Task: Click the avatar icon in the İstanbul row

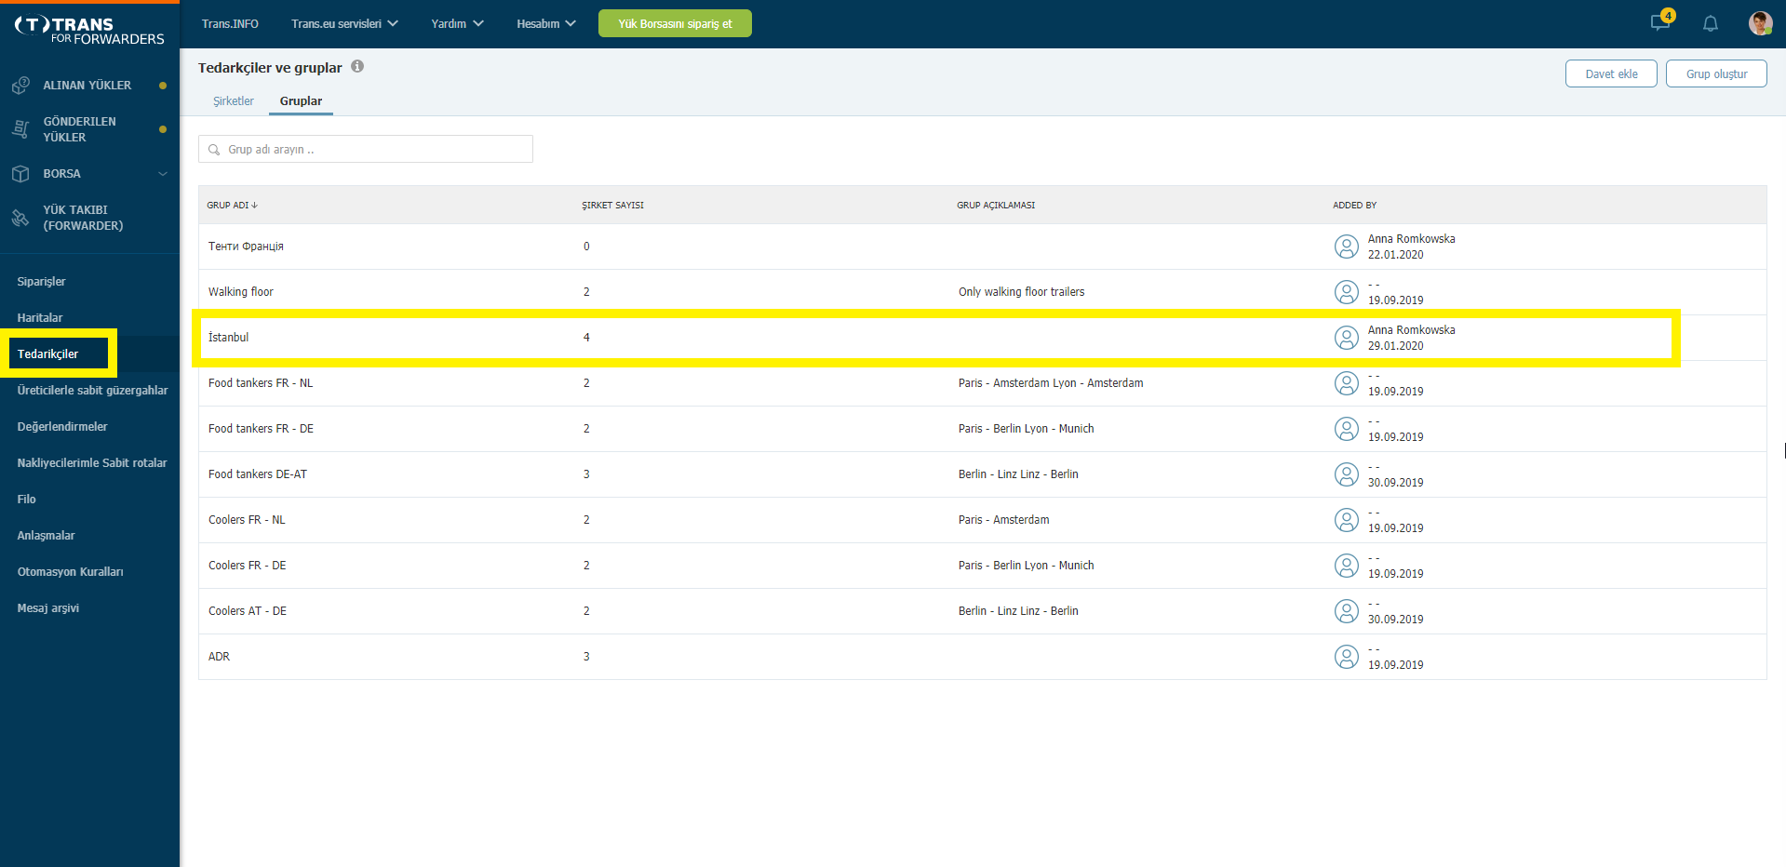Action: pyautogui.click(x=1347, y=338)
